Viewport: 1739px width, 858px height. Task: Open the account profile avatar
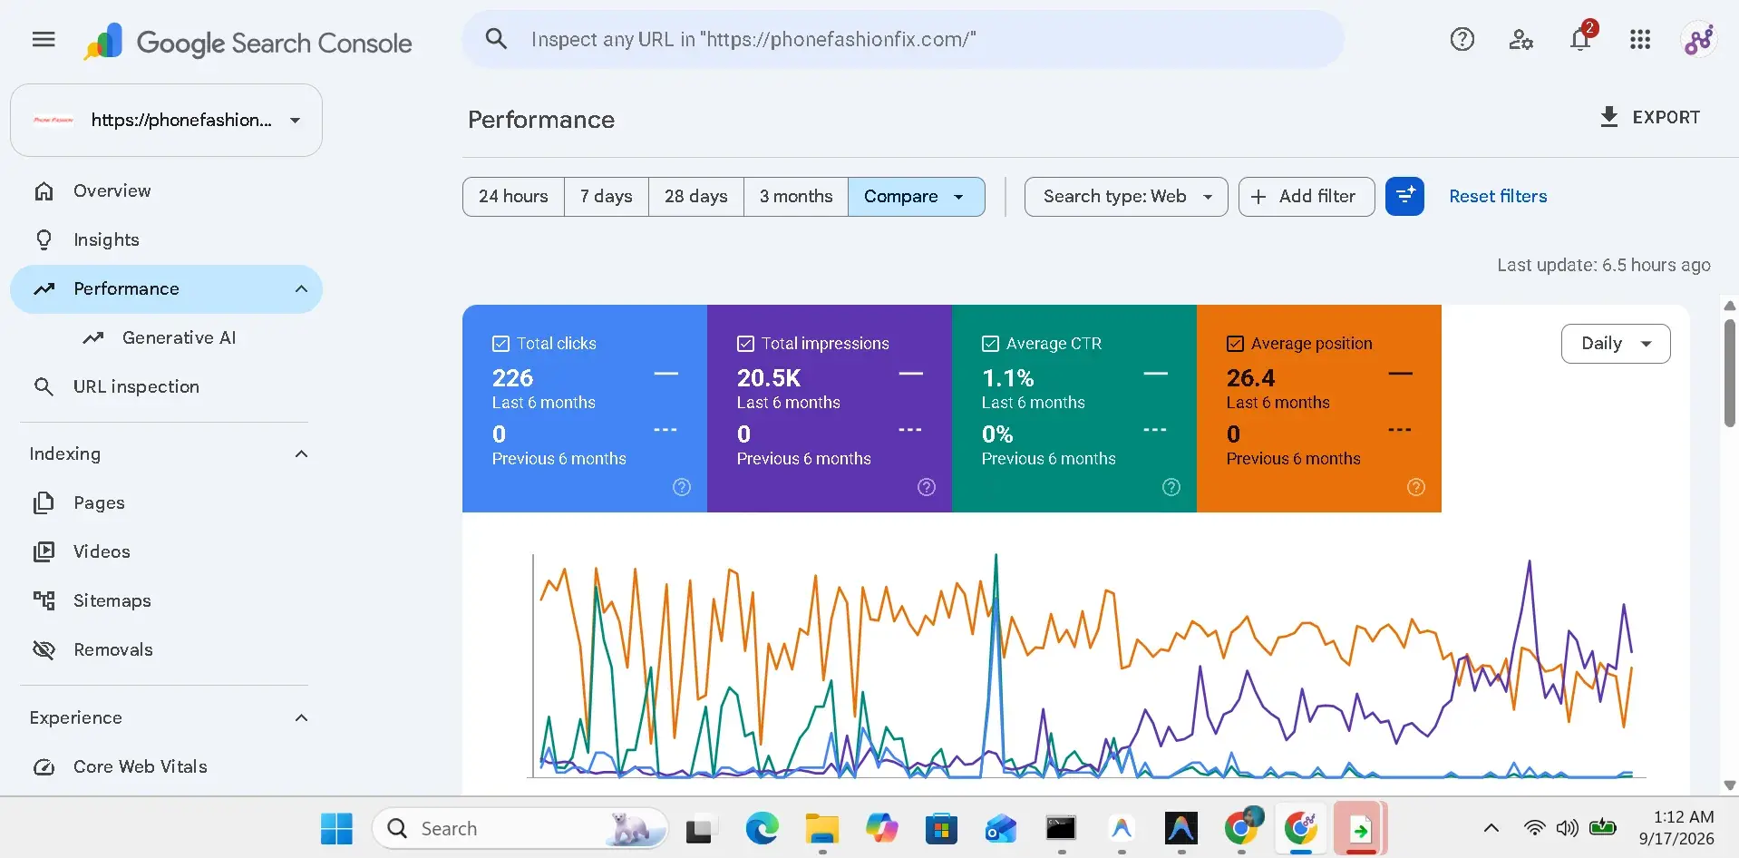click(1698, 39)
